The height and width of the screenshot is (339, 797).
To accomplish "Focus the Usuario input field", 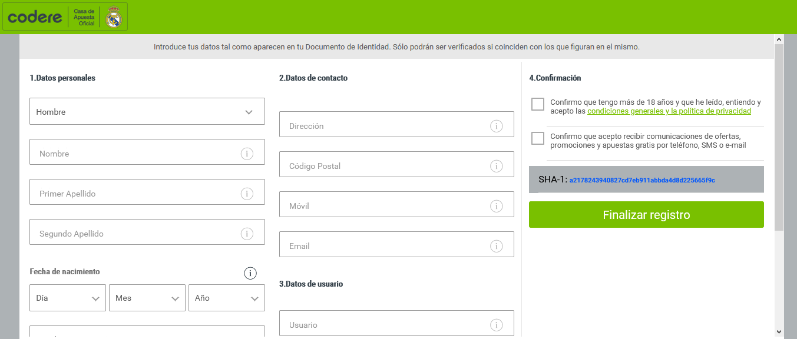I will 396,324.
